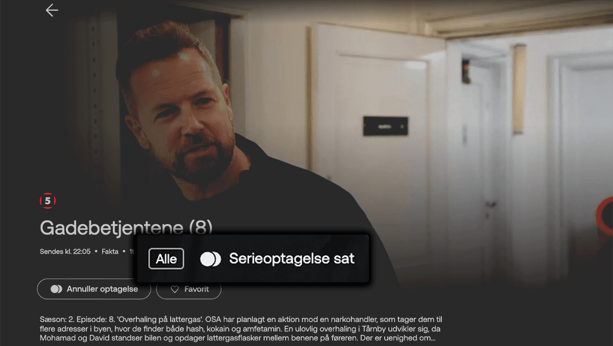Cancel recording with Annuller optagelse

[x=94, y=289]
